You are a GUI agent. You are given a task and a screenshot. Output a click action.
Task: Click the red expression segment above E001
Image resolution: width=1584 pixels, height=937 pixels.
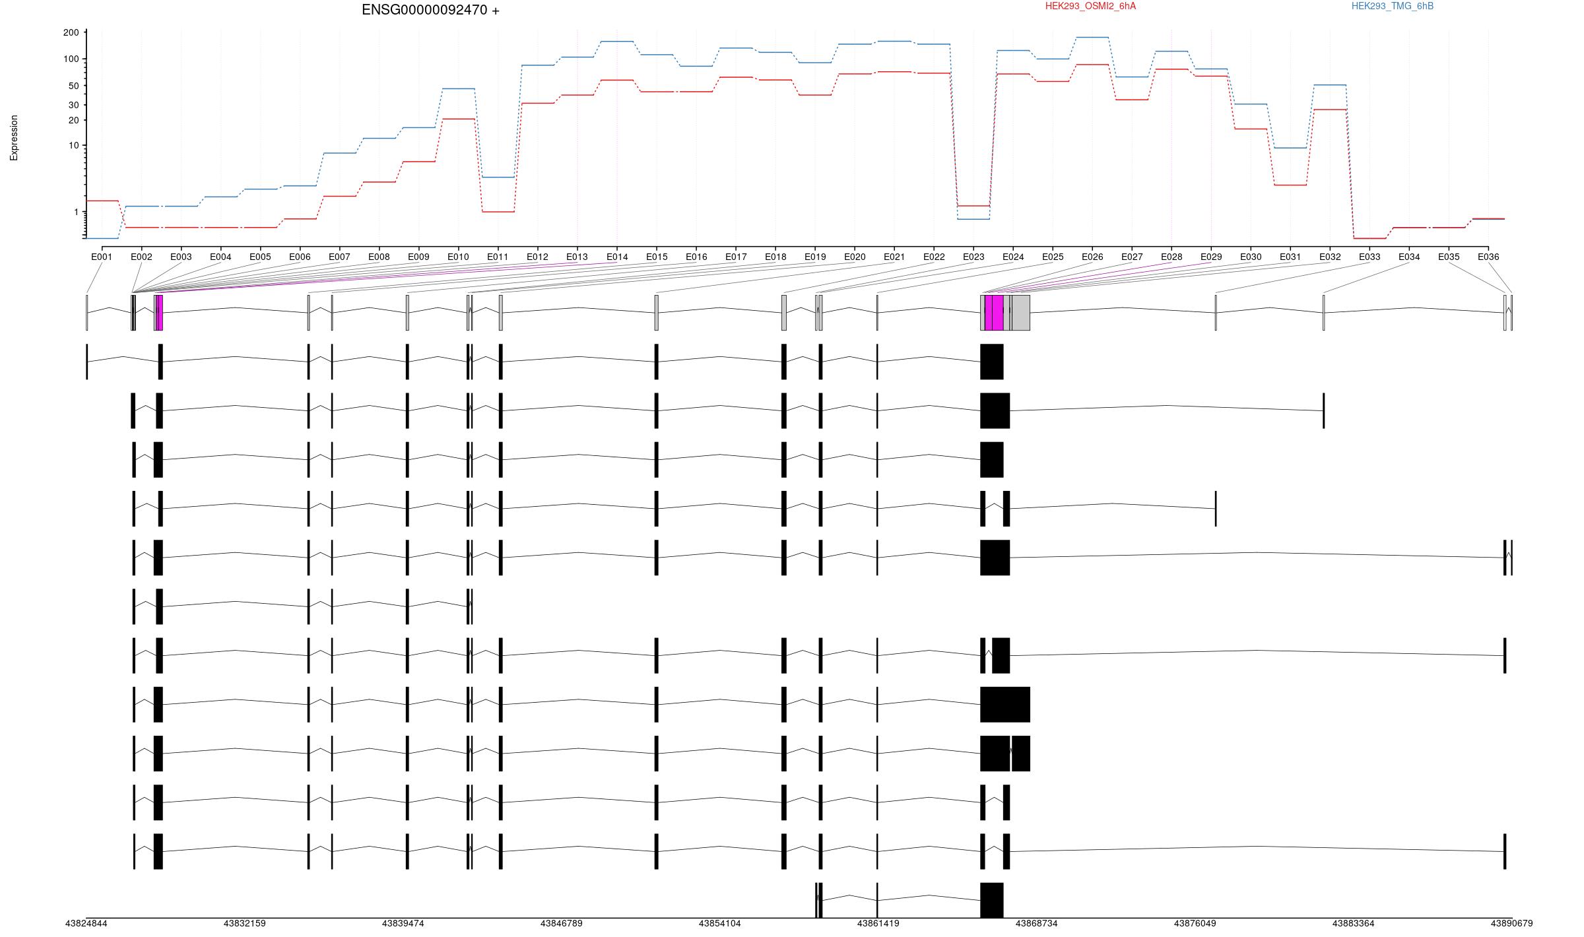tap(102, 201)
